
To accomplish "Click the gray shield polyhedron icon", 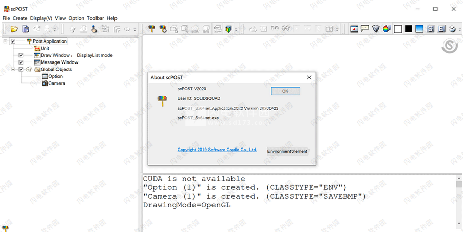I will [x=376, y=29].
